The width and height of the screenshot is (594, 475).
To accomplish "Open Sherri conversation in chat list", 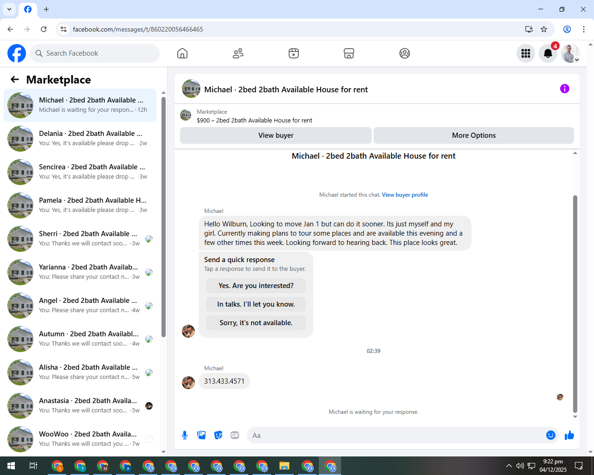I will click(x=80, y=239).
